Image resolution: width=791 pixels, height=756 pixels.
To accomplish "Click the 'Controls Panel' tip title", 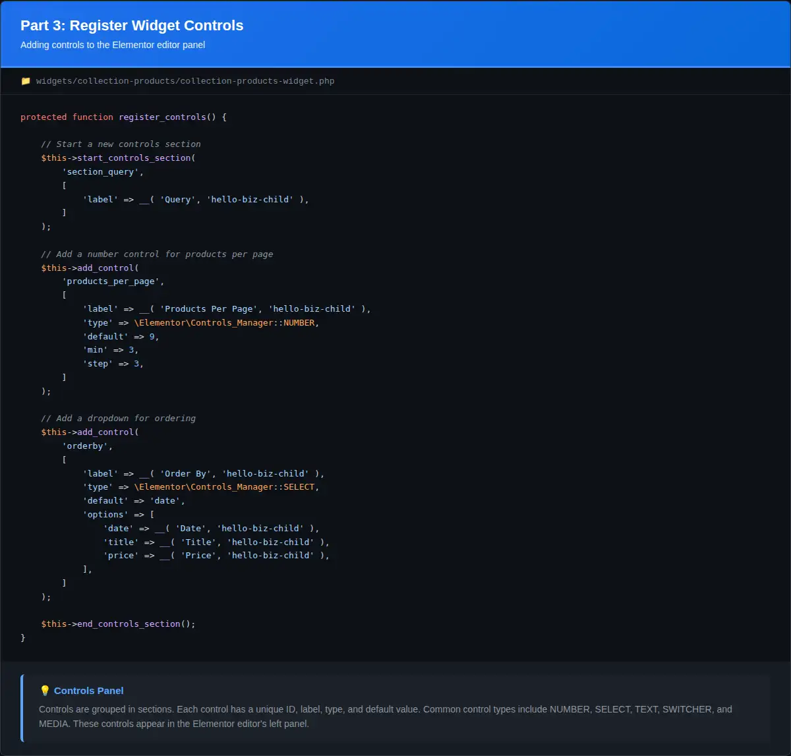I will click(89, 691).
